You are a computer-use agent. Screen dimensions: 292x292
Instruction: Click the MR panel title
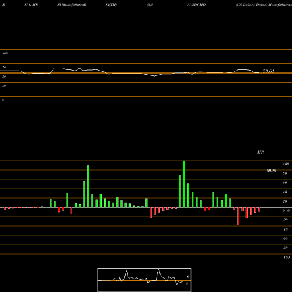(x=260, y=152)
